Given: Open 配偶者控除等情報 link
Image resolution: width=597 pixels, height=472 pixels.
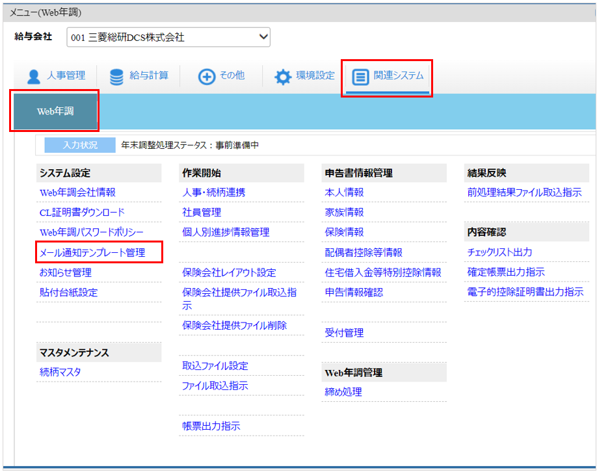Looking at the screenshot, I should (364, 252).
